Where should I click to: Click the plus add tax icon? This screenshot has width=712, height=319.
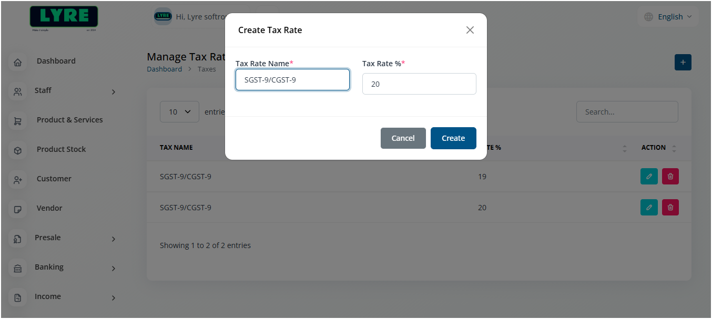tap(683, 63)
